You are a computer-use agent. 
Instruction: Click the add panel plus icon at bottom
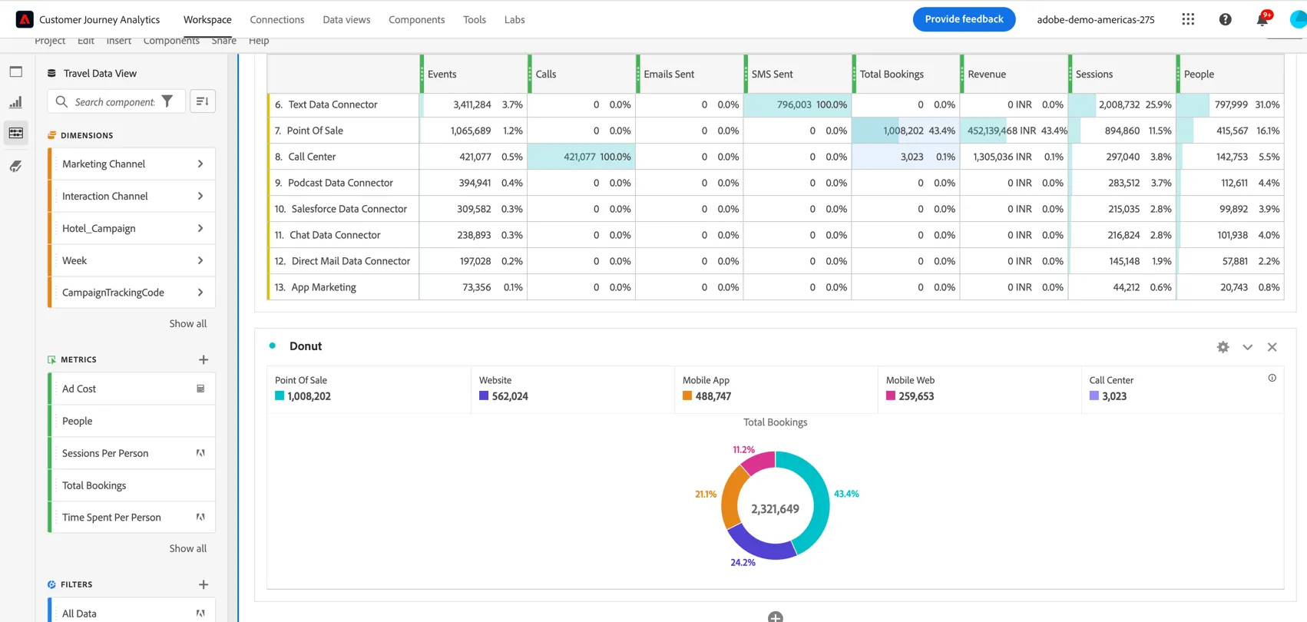tap(776, 617)
